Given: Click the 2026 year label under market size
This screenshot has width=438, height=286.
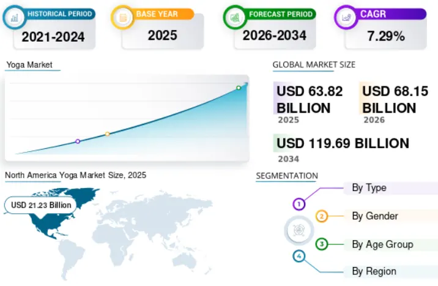Looking at the screenshot, I should tap(374, 120).
